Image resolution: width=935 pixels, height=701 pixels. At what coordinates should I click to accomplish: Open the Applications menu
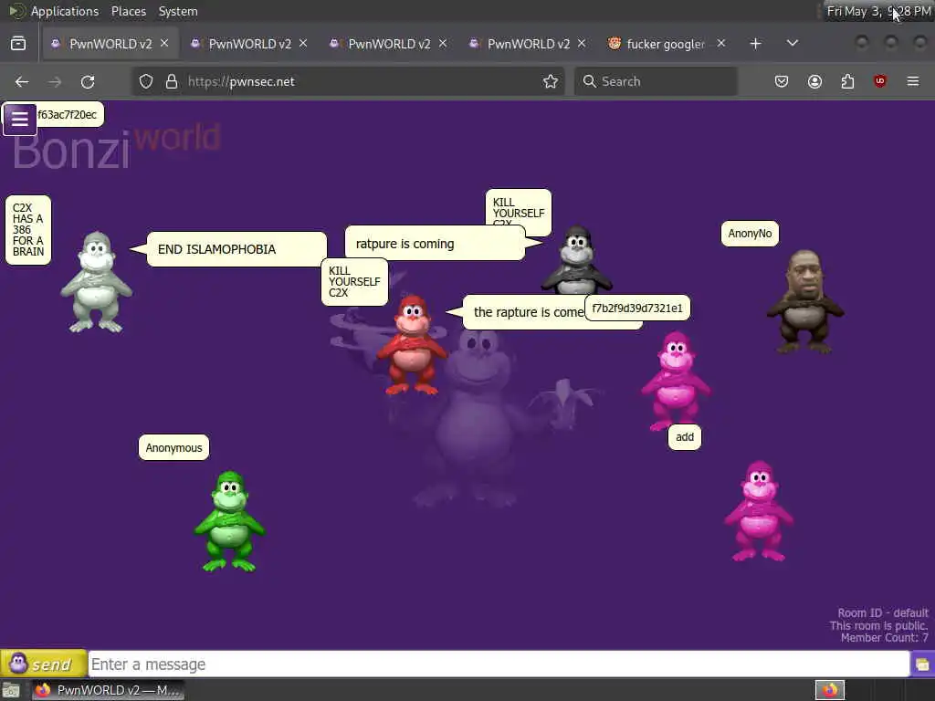point(65,11)
